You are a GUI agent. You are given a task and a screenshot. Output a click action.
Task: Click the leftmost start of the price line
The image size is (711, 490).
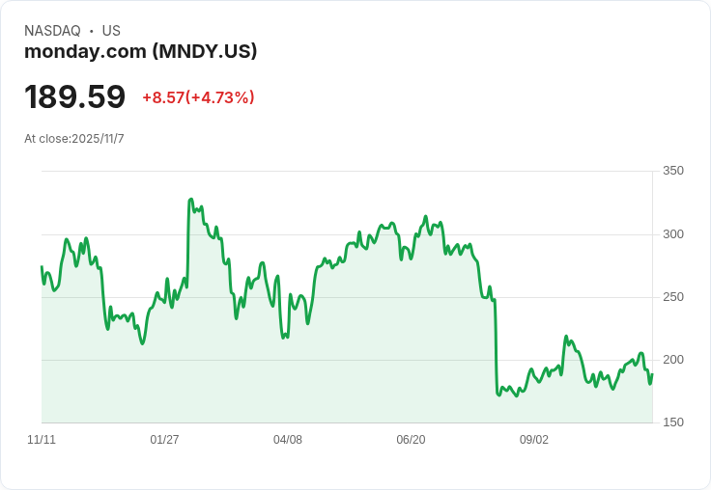point(42,266)
